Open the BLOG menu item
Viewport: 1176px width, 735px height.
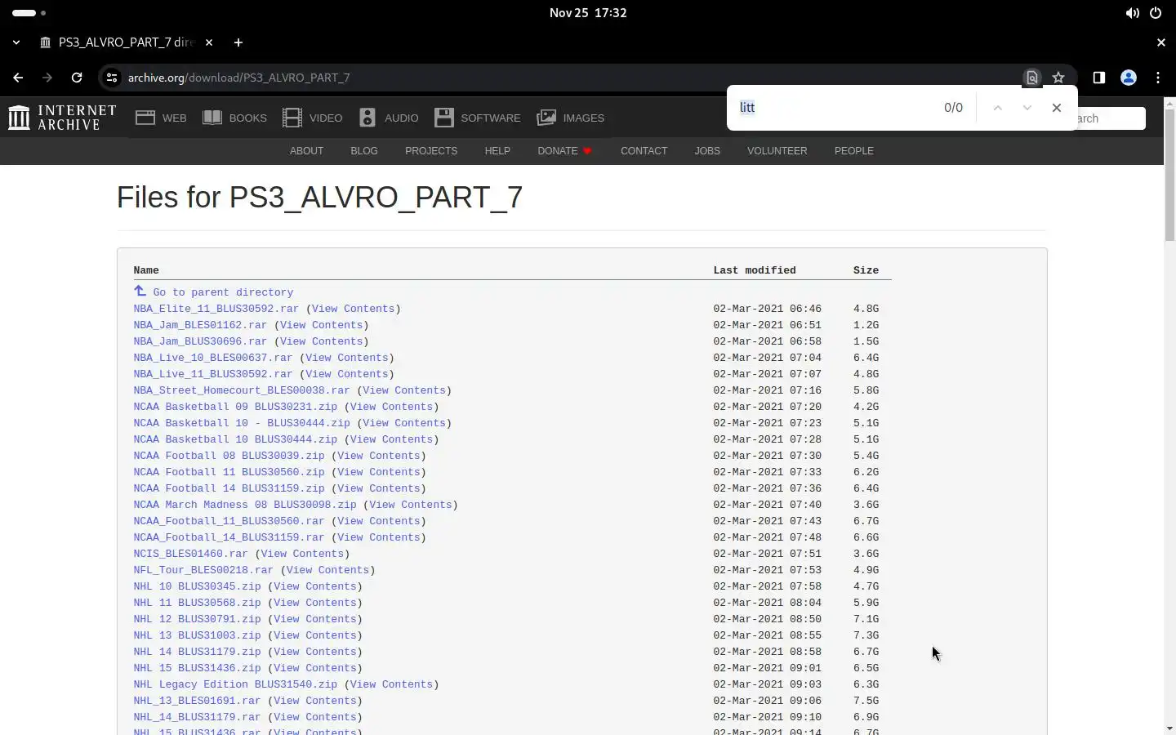364,151
